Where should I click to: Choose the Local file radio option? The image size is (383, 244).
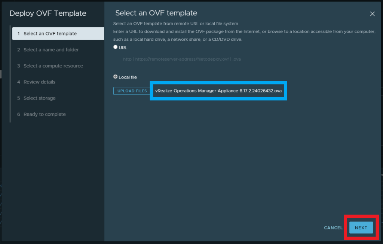(115, 77)
